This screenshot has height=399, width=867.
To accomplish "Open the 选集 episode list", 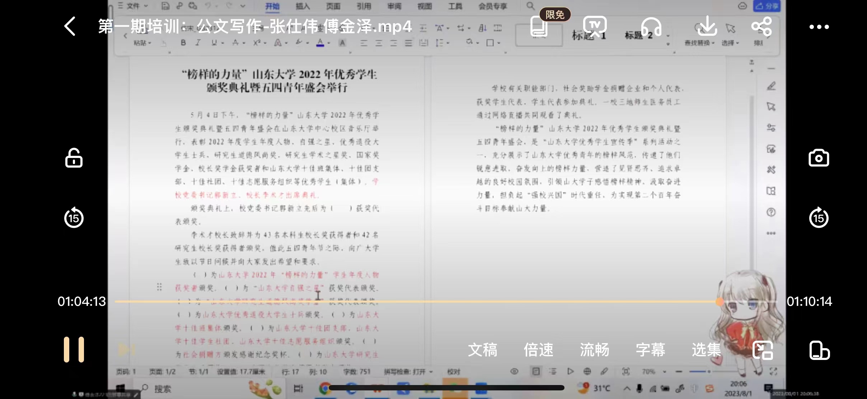I will coord(707,350).
